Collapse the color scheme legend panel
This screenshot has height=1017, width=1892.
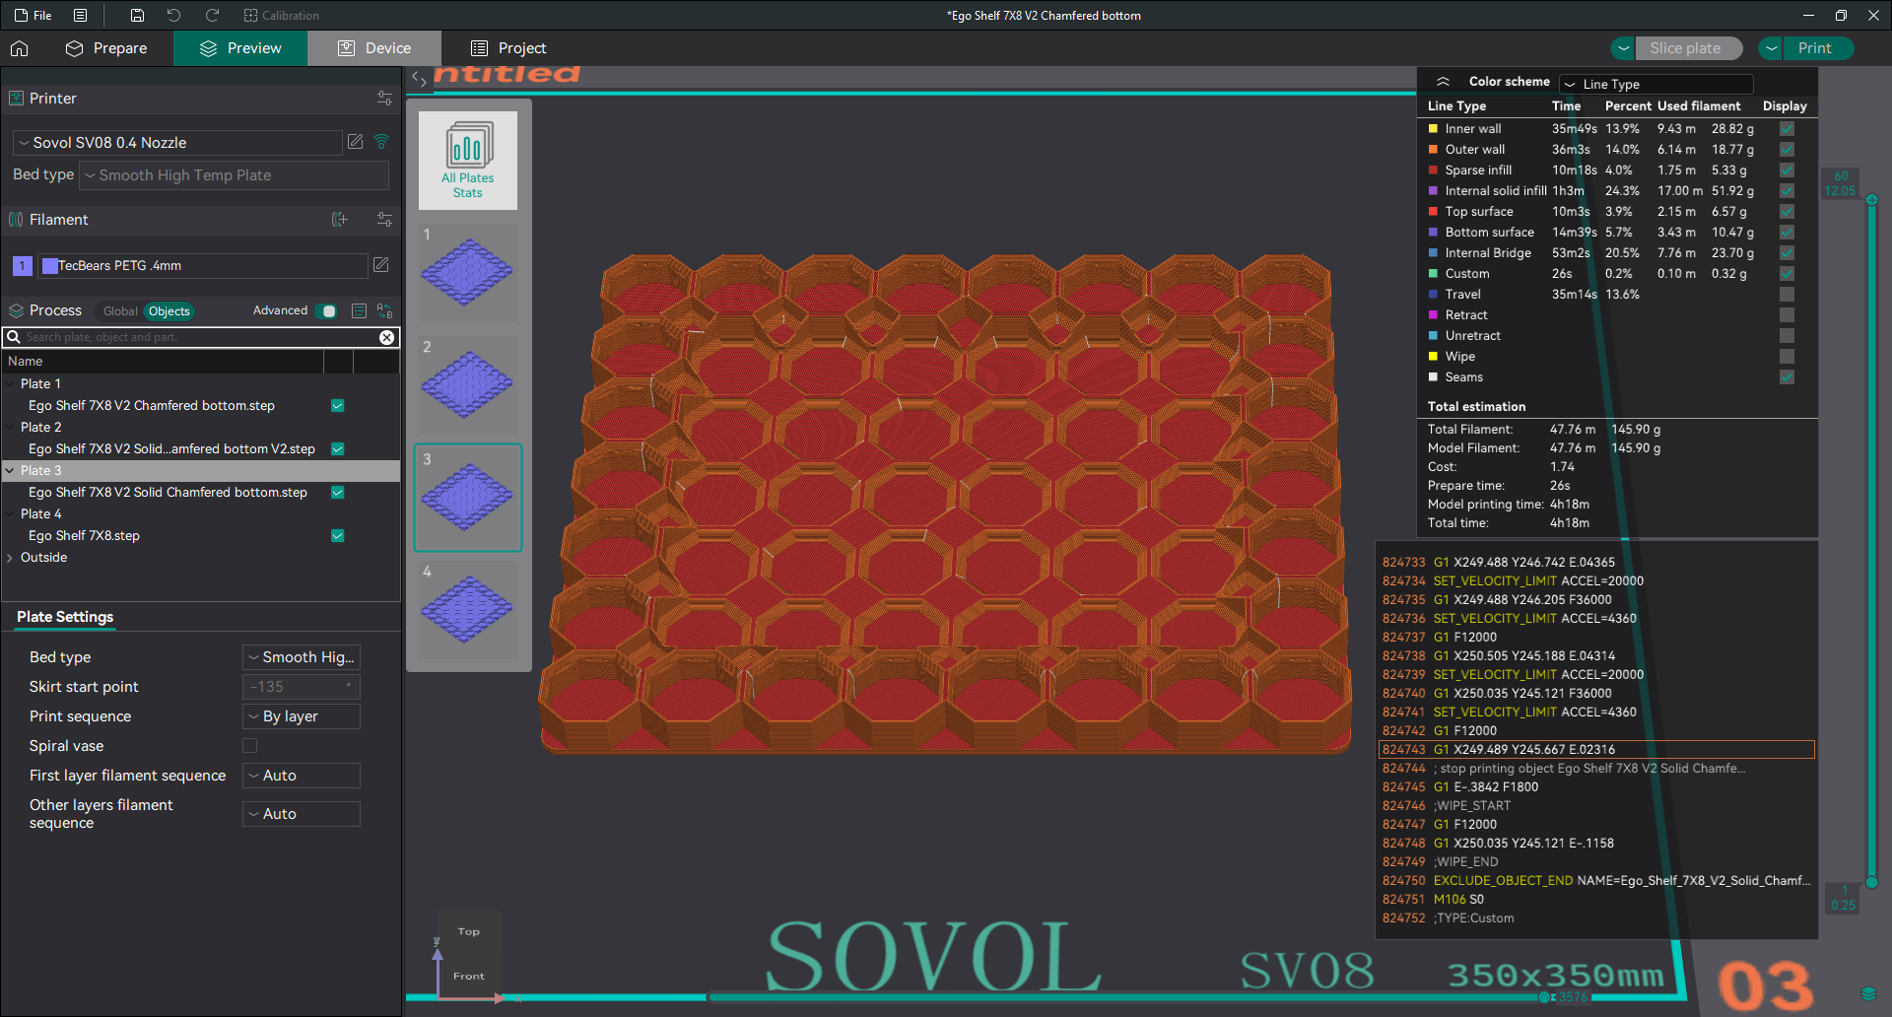tap(1443, 82)
